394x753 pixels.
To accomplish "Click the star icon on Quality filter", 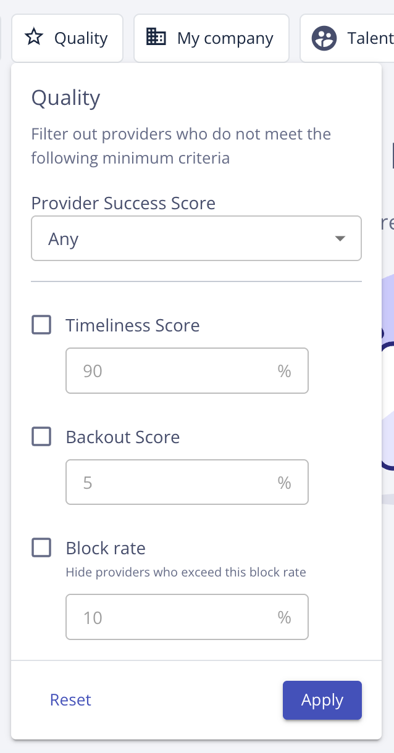I will coord(34,38).
